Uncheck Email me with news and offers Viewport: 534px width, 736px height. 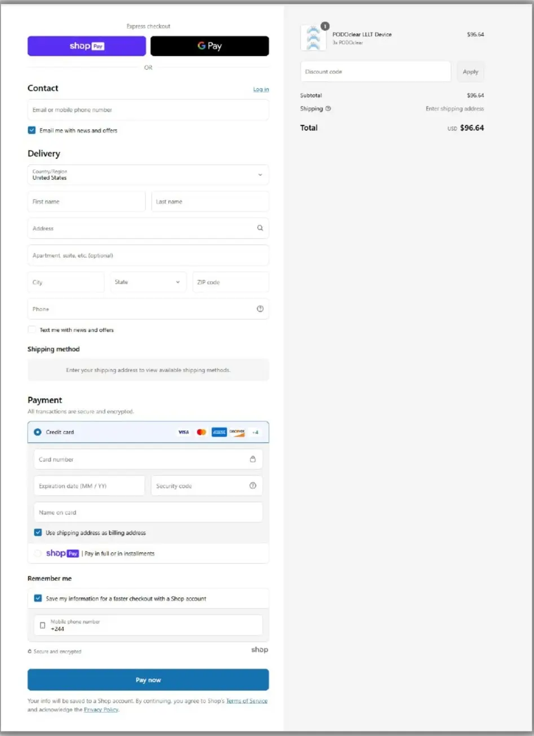click(32, 130)
